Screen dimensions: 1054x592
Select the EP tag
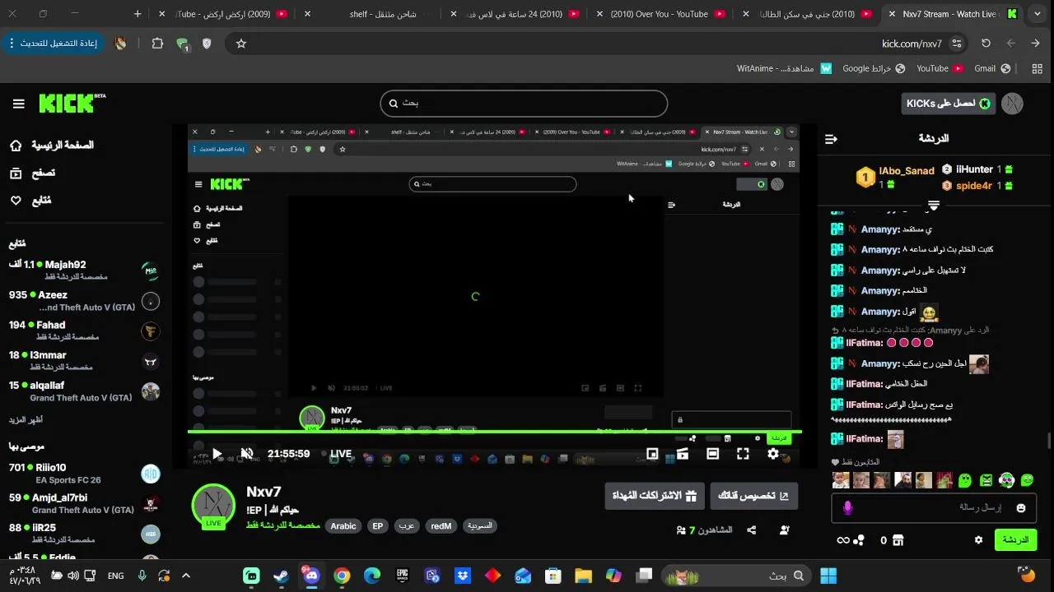pyautogui.click(x=377, y=526)
